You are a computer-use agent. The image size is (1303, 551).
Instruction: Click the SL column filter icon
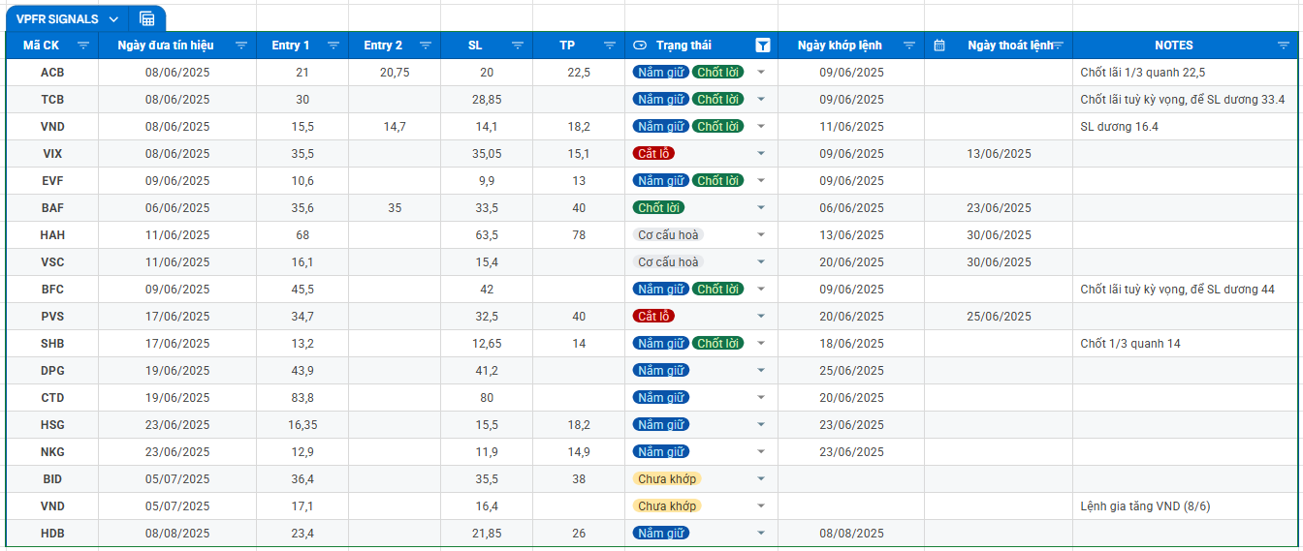(518, 46)
